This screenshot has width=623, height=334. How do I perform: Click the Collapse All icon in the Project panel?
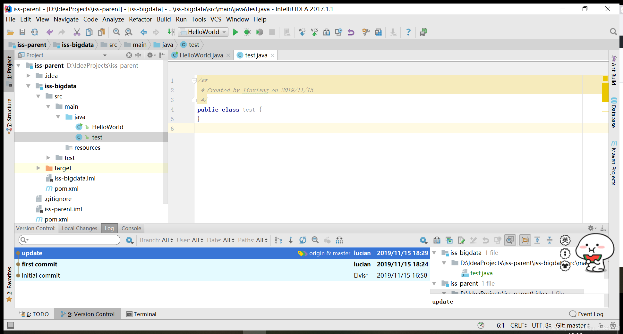pyautogui.click(x=138, y=55)
